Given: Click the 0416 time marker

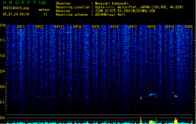Looking at the screenshot, I should tap(114, 27).
